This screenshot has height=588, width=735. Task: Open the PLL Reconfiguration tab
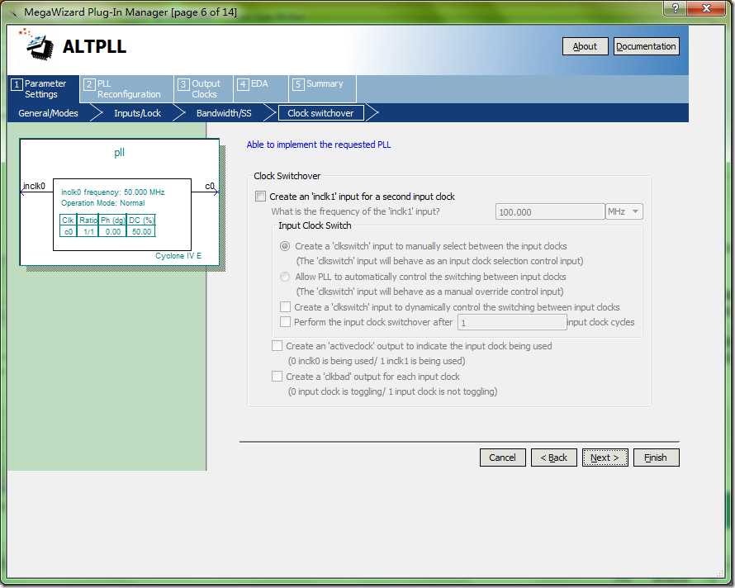coord(126,88)
